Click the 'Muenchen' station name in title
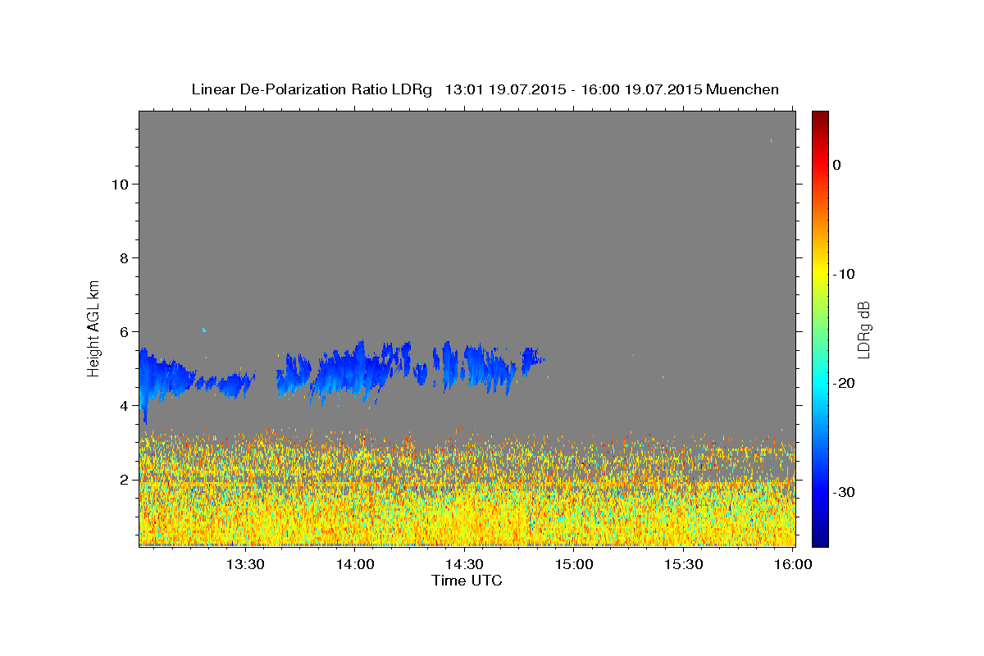The width and height of the screenshot is (984, 656). click(743, 89)
